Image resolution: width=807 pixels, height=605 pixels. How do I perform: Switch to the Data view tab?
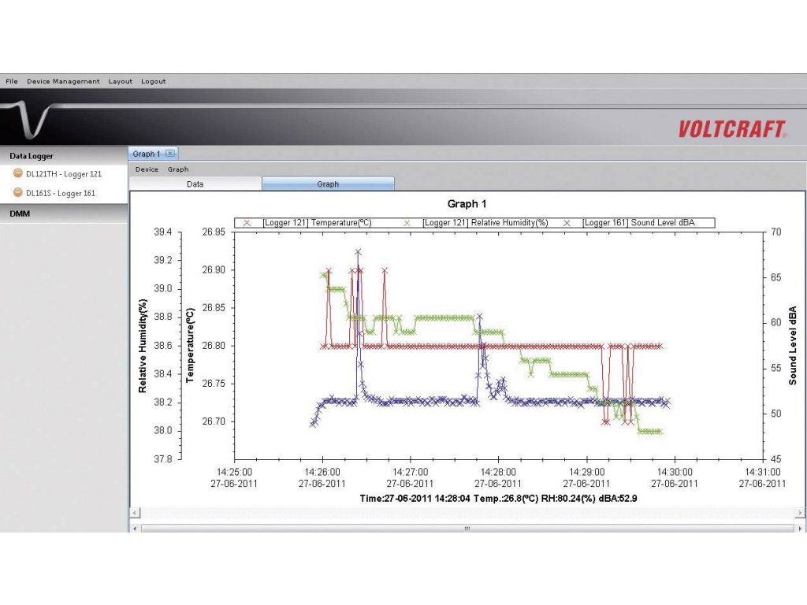[195, 184]
